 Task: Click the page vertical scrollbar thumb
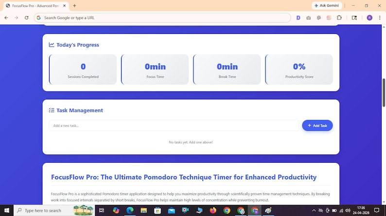384,93
